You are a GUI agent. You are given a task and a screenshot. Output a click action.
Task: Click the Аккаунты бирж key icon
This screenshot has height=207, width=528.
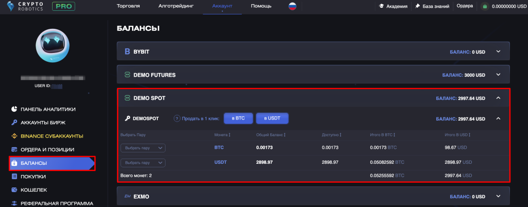14,123
